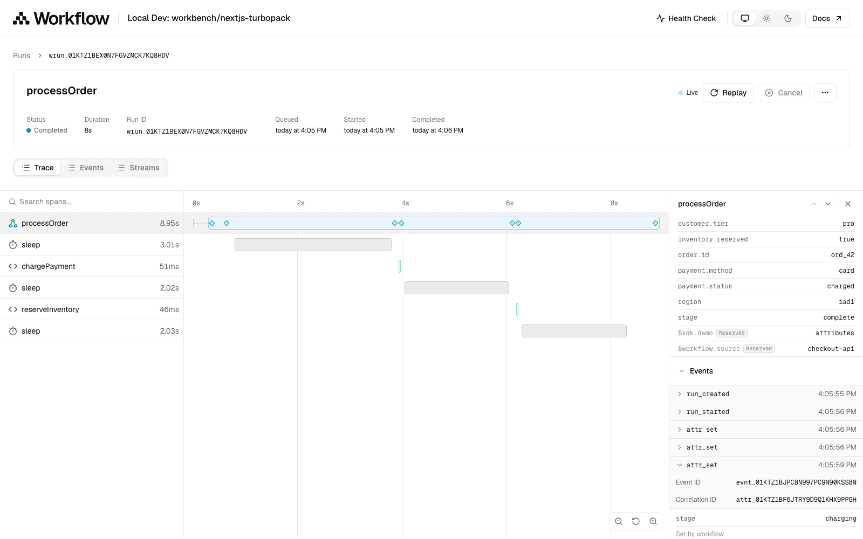This screenshot has height=539, width=863.
Task: Select the 3.01s sleep span row
Action: click(92, 245)
